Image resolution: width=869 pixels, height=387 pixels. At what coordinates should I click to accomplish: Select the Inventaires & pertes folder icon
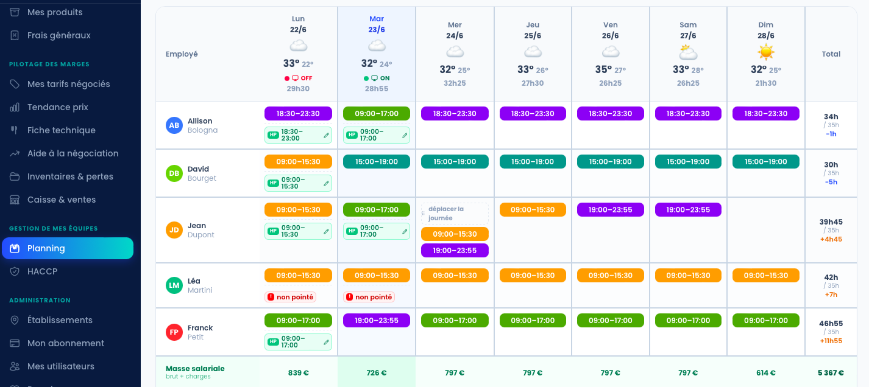click(15, 176)
